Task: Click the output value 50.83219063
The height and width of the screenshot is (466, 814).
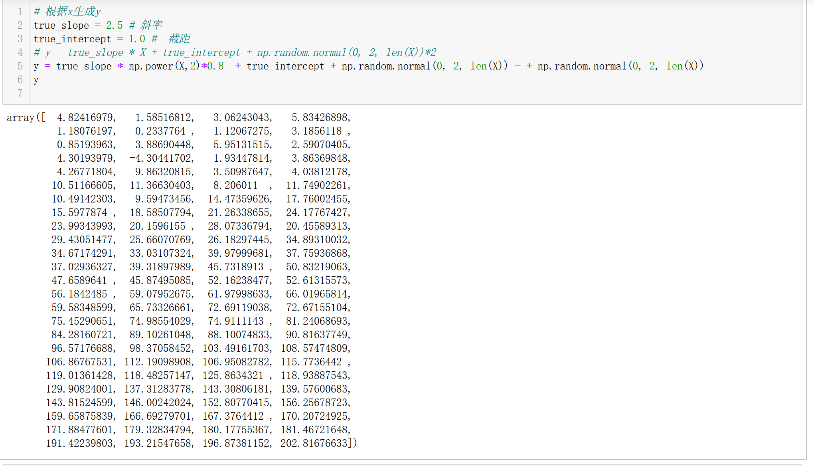Action: pyautogui.click(x=318, y=267)
